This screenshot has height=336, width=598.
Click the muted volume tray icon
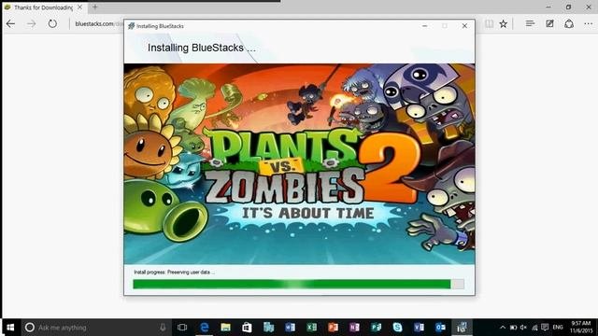523,328
